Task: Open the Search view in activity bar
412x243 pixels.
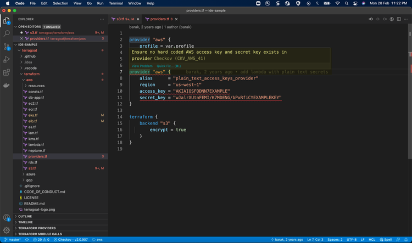Action: (x=7, y=34)
